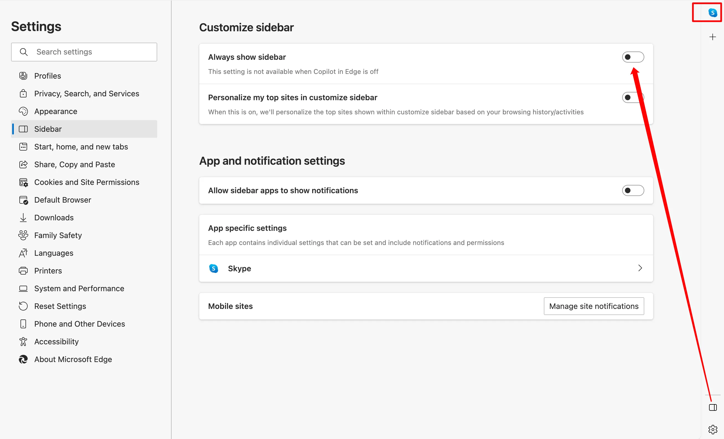
Task: Open the Skype app in the right sidebar
Action: click(x=712, y=12)
